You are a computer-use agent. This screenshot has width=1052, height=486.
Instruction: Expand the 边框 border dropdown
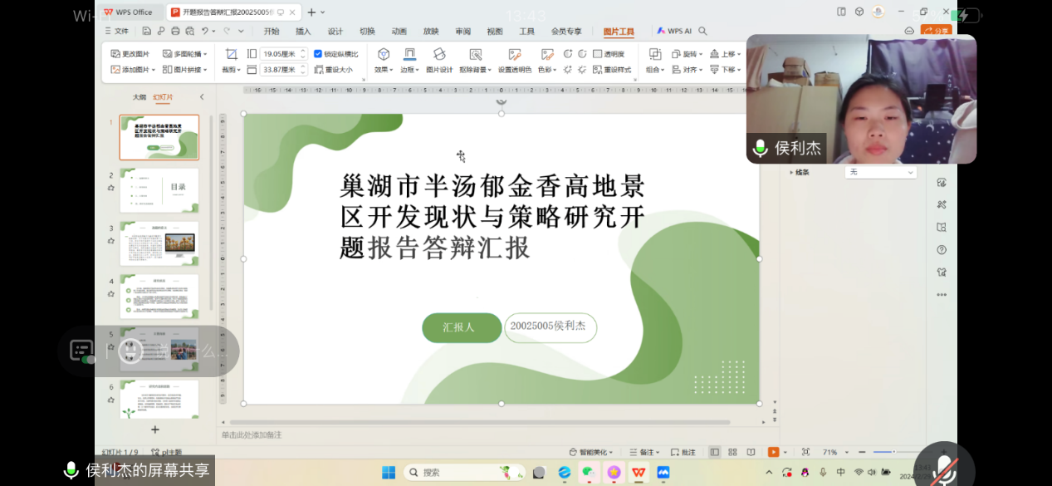click(409, 70)
